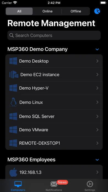The height and width of the screenshot is (192, 108).
Task: Tap the red News badge
Action: [x=62, y=182]
